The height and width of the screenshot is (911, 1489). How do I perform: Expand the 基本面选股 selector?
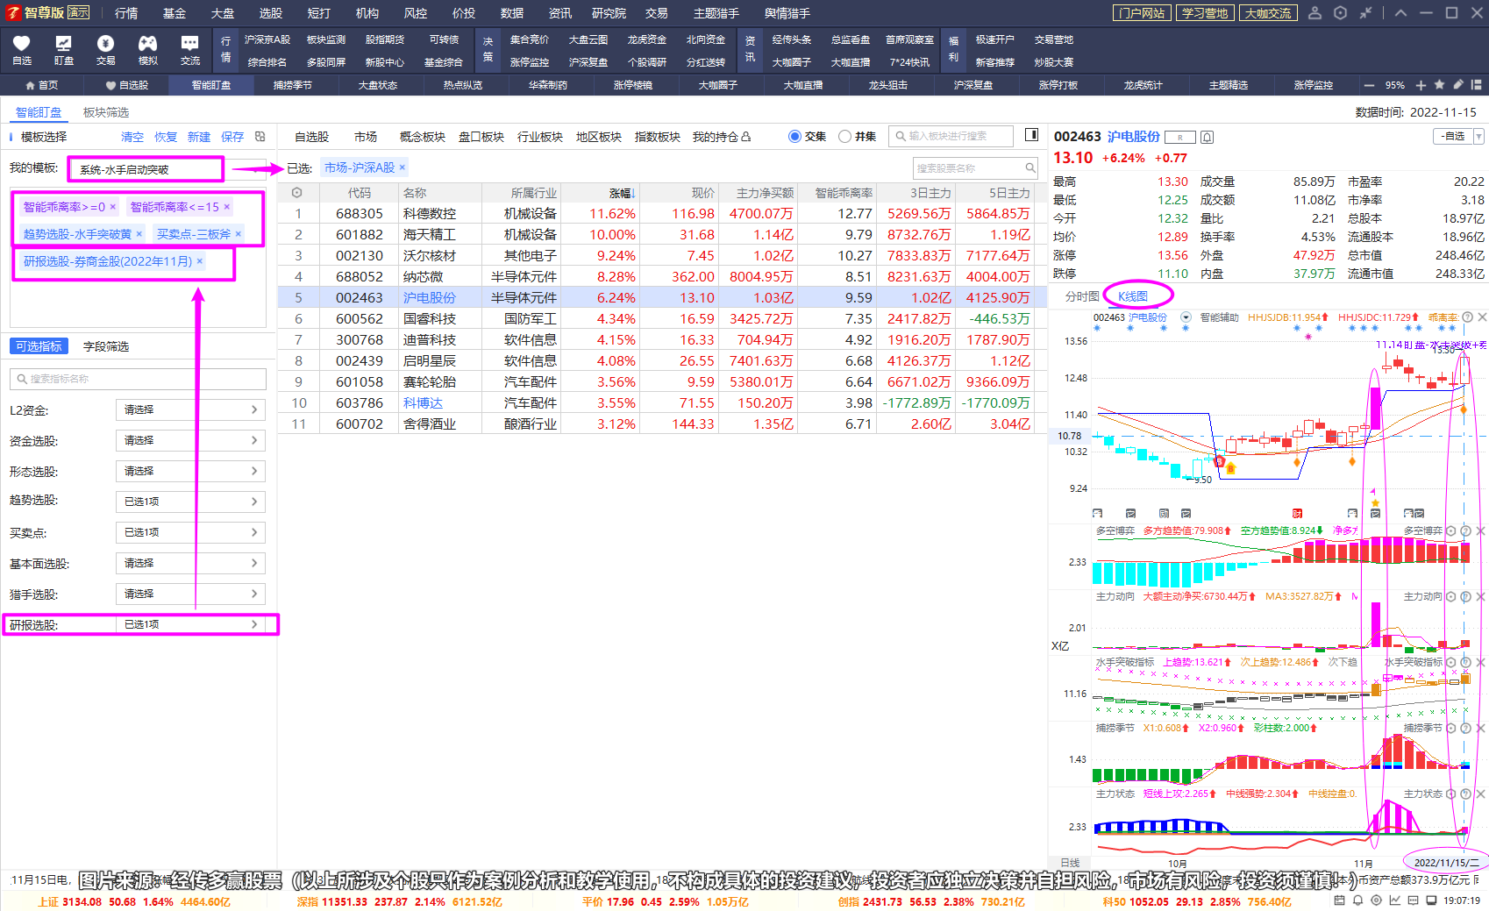click(190, 563)
